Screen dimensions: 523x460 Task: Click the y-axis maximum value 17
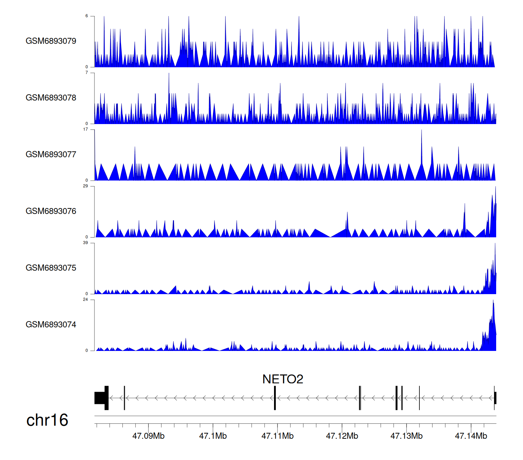(x=85, y=129)
